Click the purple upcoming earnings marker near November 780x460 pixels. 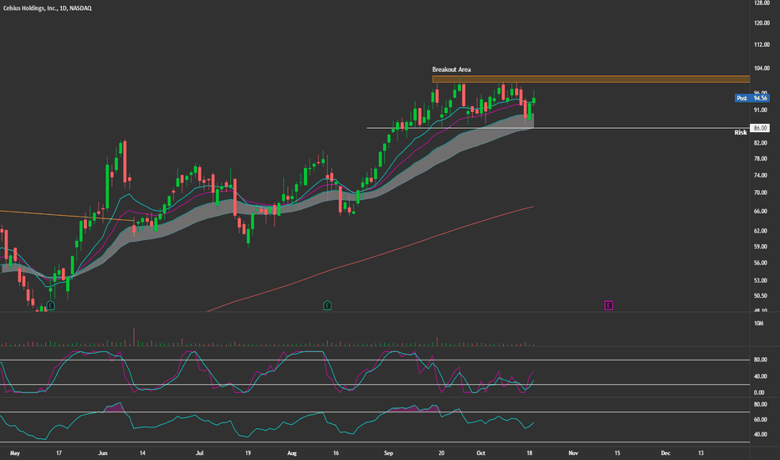pos(608,305)
